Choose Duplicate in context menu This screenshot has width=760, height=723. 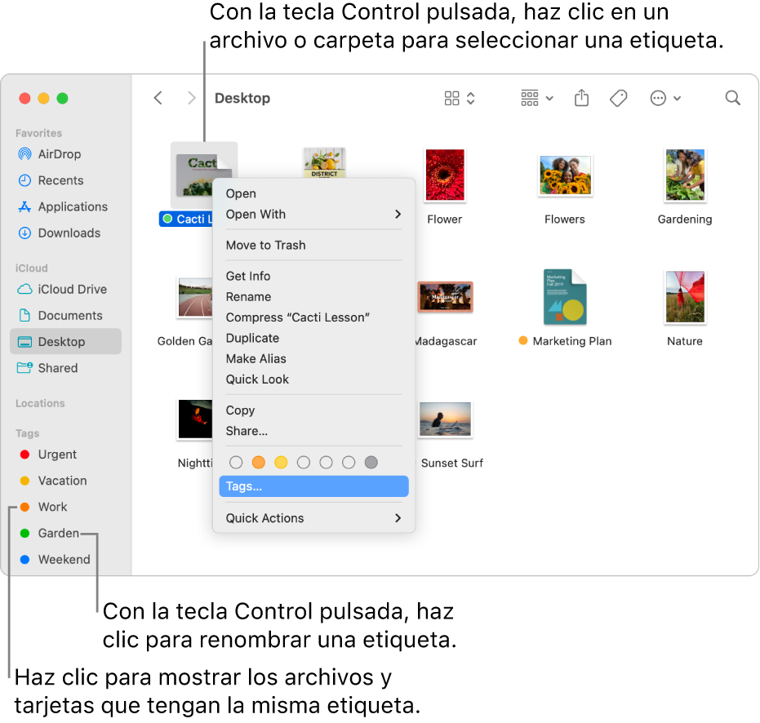(x=313, y=338)
